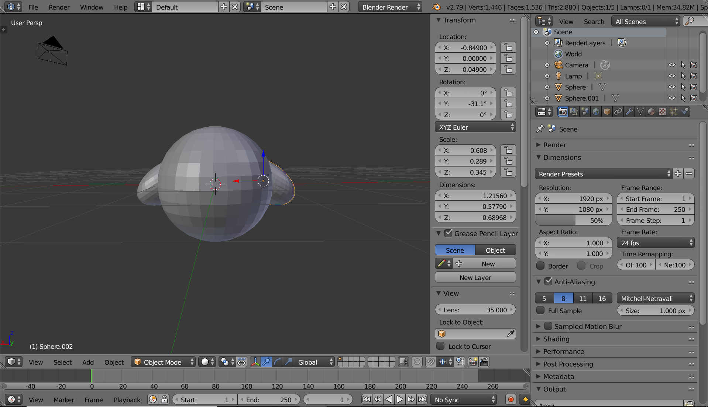
Task: Enable the Full Sample checkbox
Action: click(x=541, y=310)
